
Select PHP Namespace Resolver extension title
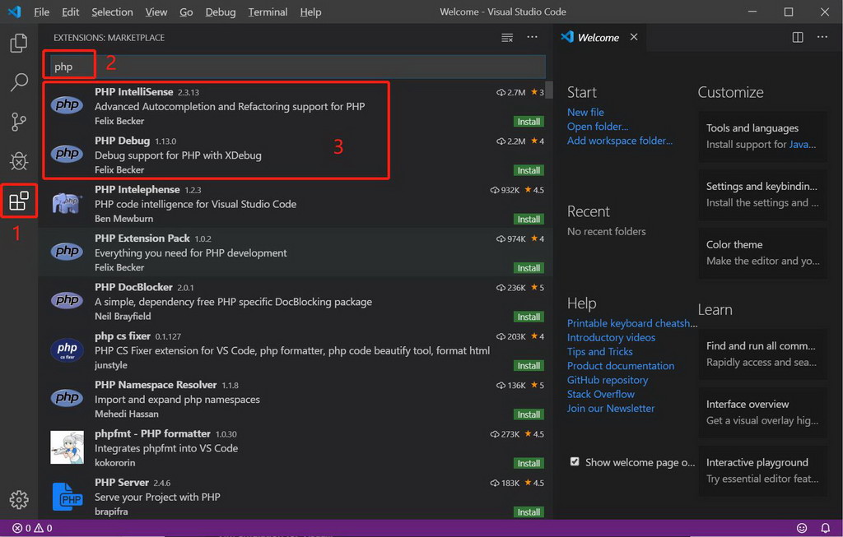[x=156, y=385]
